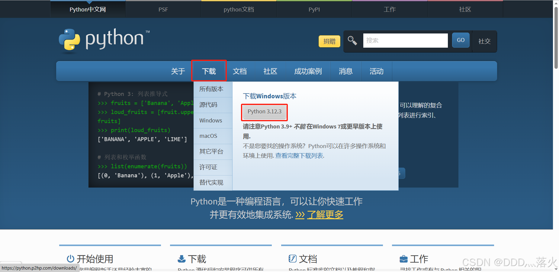This screenshot has height=272, width=559.
Task: Click the briefcase icon beside 工作 heading
Action: click(x=403, y=259)
